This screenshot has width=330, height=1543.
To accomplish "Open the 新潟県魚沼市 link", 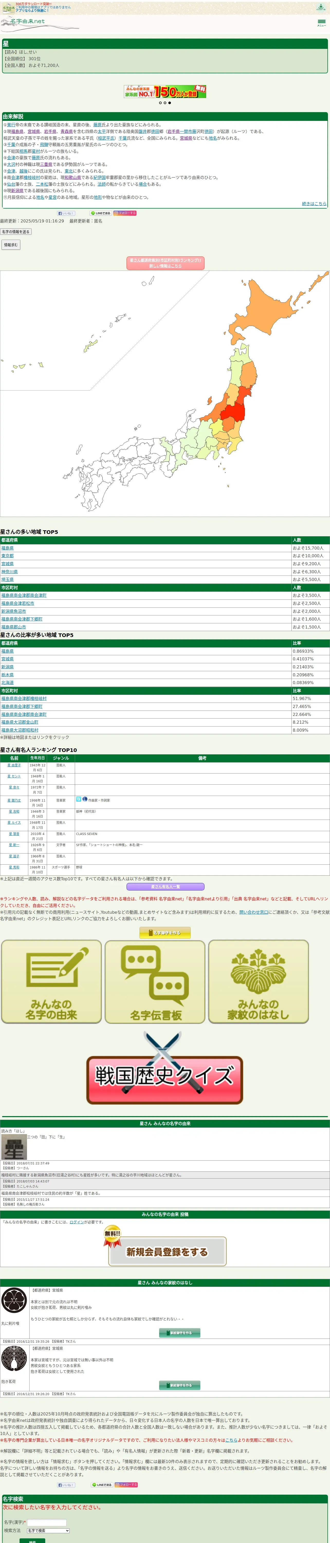I will point(14,611).
